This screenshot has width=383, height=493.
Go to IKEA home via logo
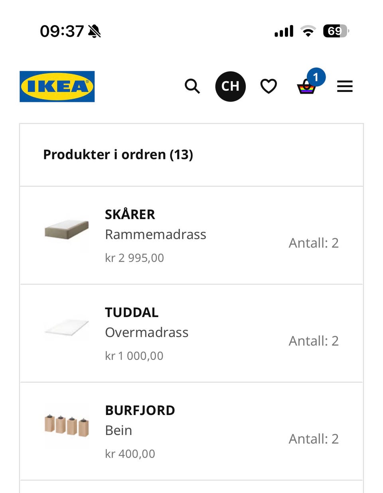click(x=57, y=86)
